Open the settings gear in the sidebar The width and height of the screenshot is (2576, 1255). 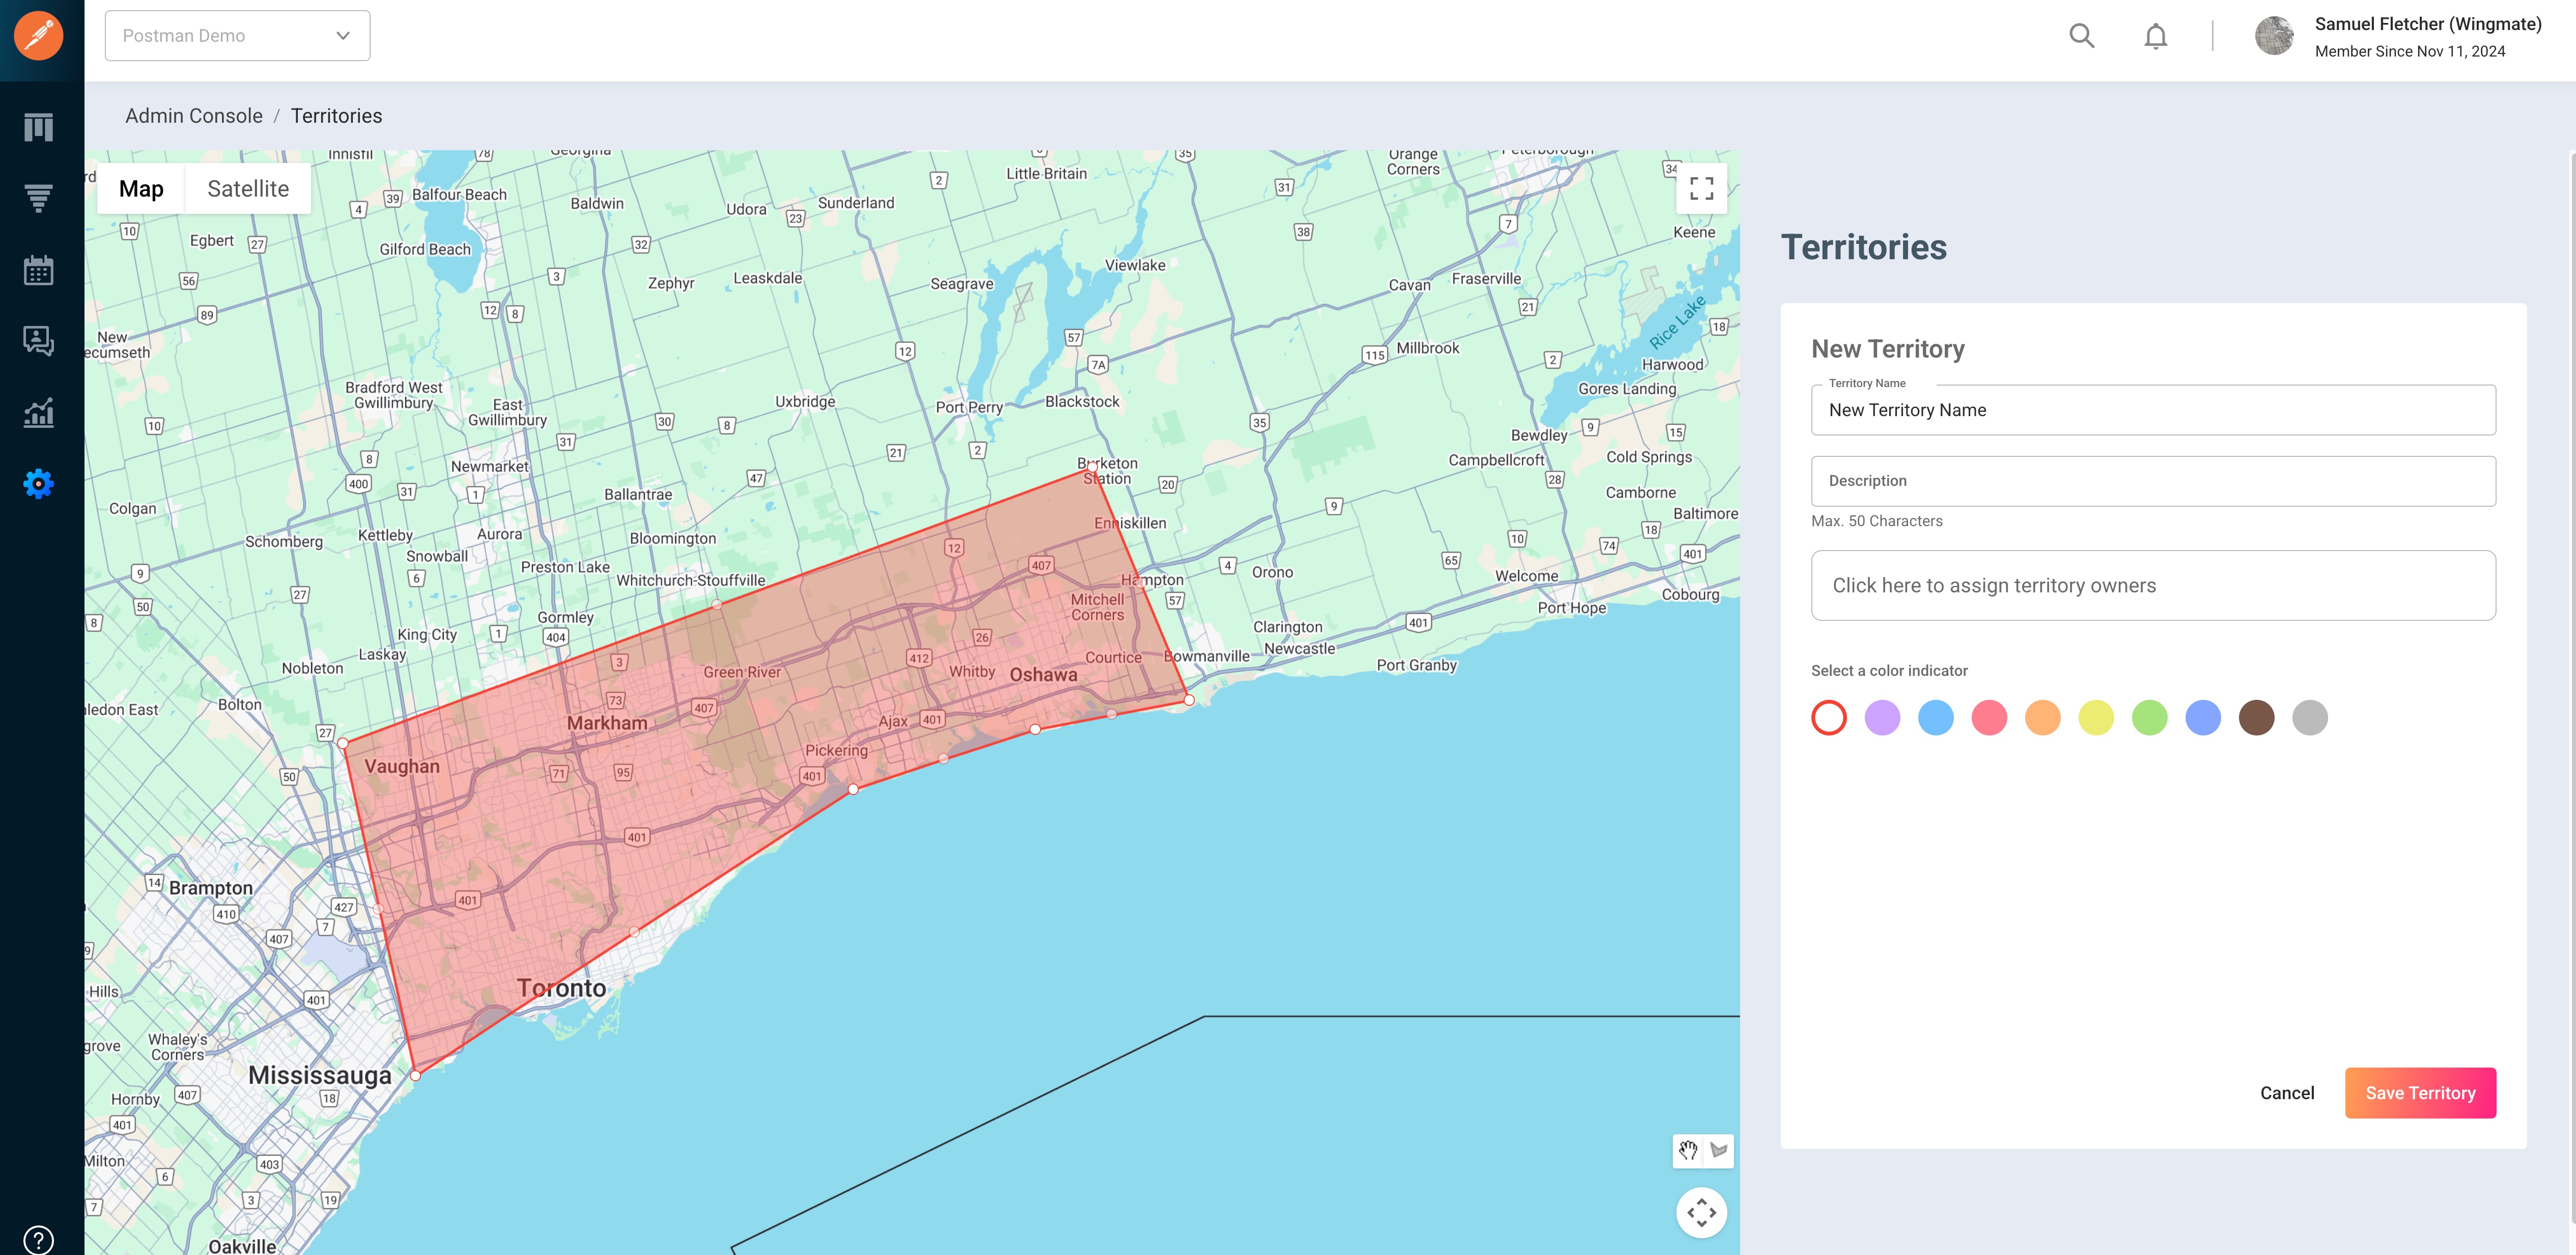coord(39,484)
